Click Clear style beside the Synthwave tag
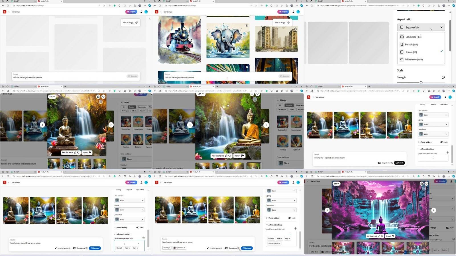Viewport: 456px width, 256px height. 167,248
